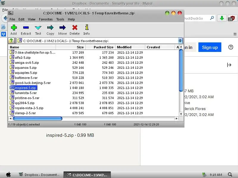Image resolution: width=238 pixels, height=178 pixels.
Task: Select the highlighted inspired-5.zip row
Action: (93, 88)
